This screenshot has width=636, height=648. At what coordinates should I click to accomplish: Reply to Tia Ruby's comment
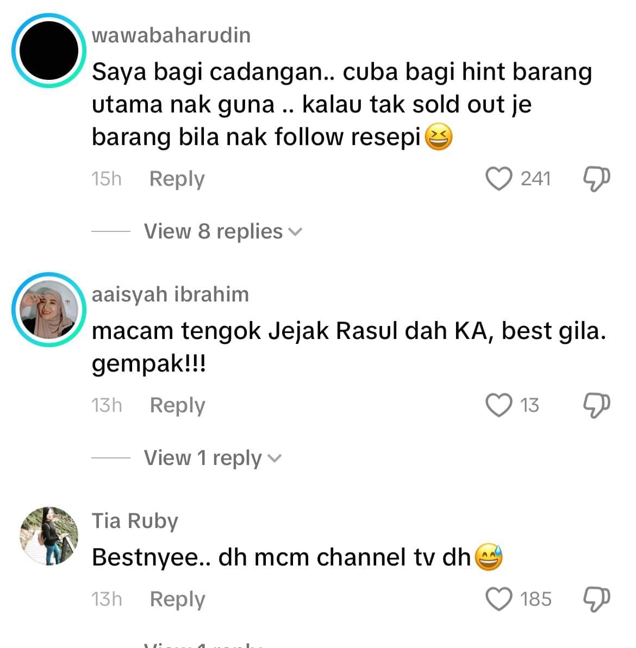[x=177, y=599]
